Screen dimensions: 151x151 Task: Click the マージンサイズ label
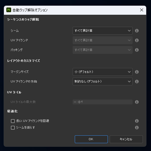coord(20,72)
